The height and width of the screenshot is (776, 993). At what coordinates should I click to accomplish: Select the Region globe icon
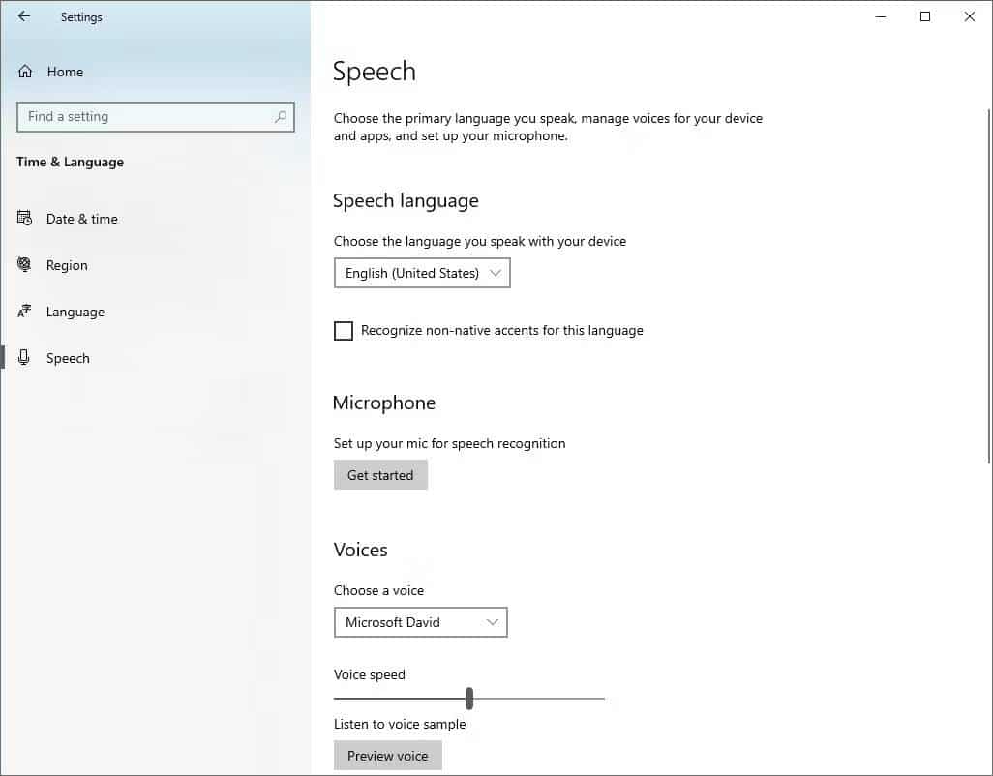tap(23, 265)
